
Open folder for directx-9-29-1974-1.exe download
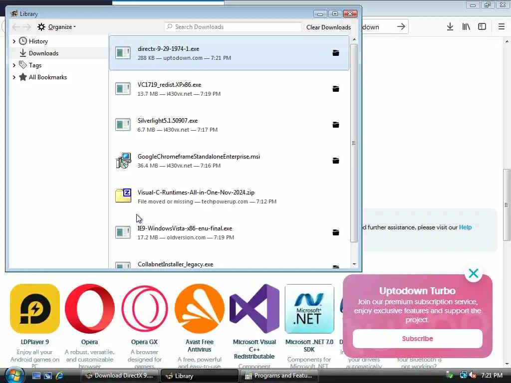pos(336,53)
